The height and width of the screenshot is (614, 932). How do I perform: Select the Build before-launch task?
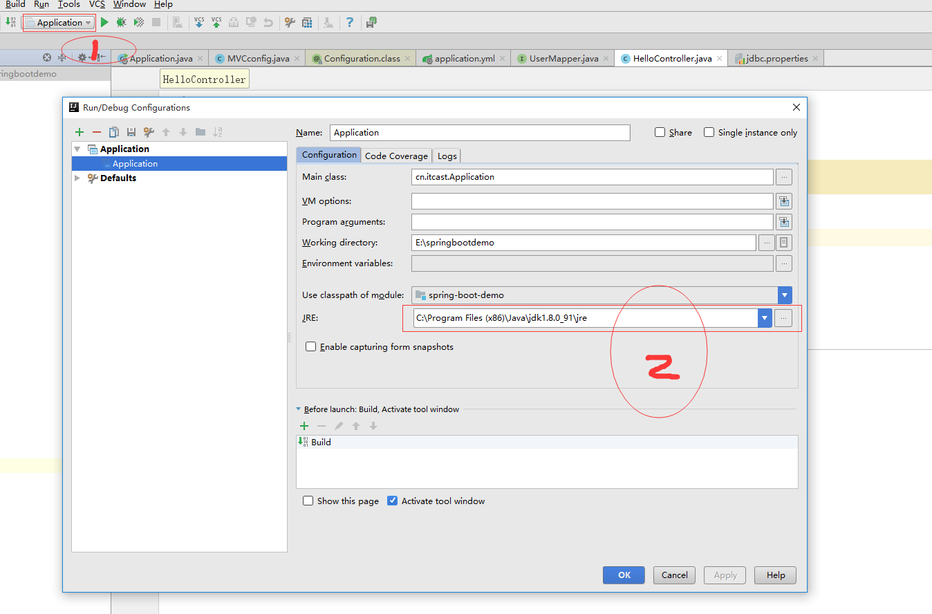coord(547,443)
